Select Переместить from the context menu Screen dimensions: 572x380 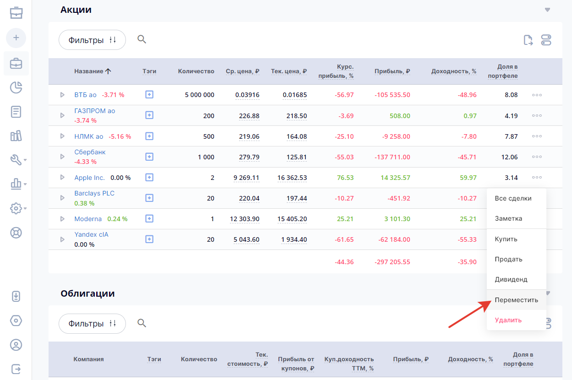[516, 300]
